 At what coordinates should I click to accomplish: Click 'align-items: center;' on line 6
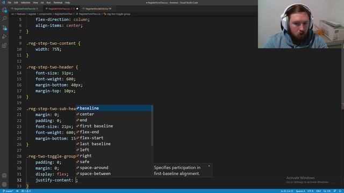click(x=59, y=25)
